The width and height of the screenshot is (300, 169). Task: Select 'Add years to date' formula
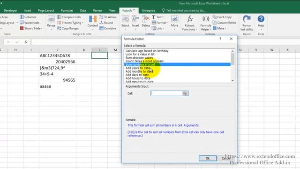pyautogui.click(x=137, y=68)
